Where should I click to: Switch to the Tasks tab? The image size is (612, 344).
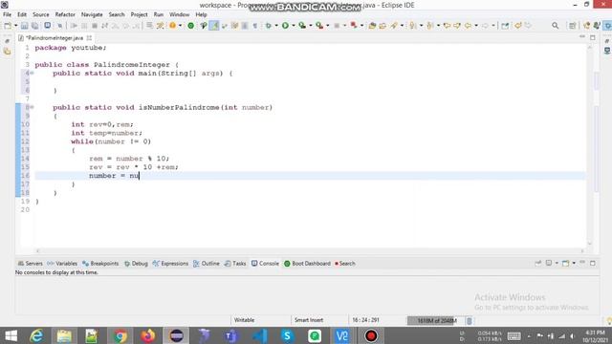point(235,264)
